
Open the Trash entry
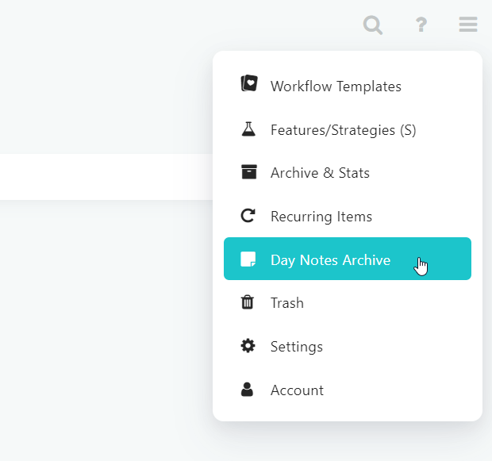[348, 302]
